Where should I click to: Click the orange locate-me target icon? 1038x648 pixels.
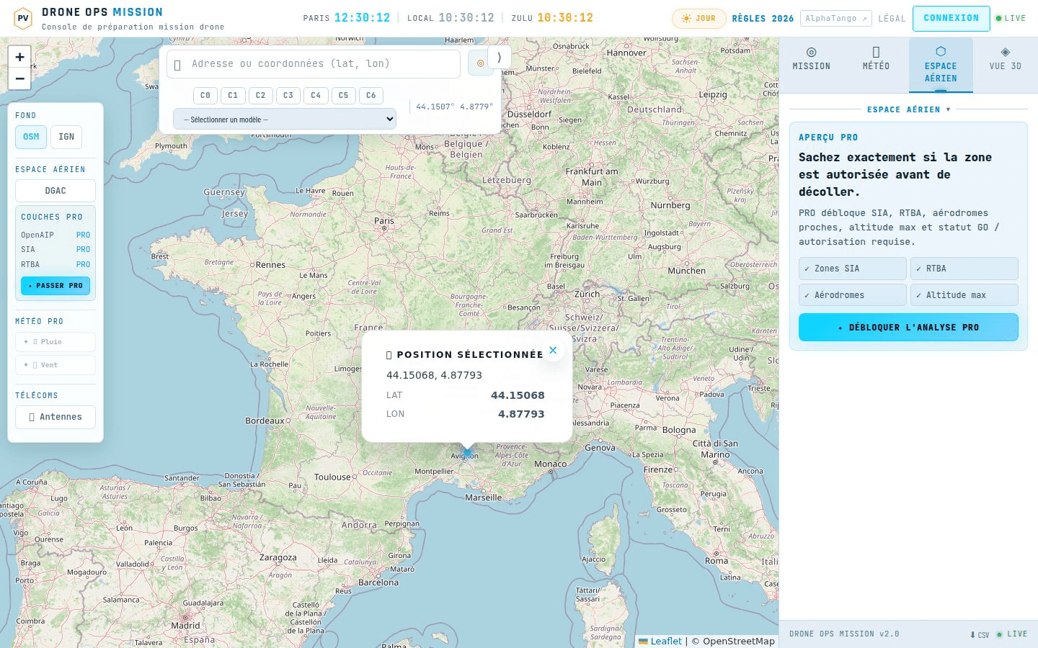(480, 63)
